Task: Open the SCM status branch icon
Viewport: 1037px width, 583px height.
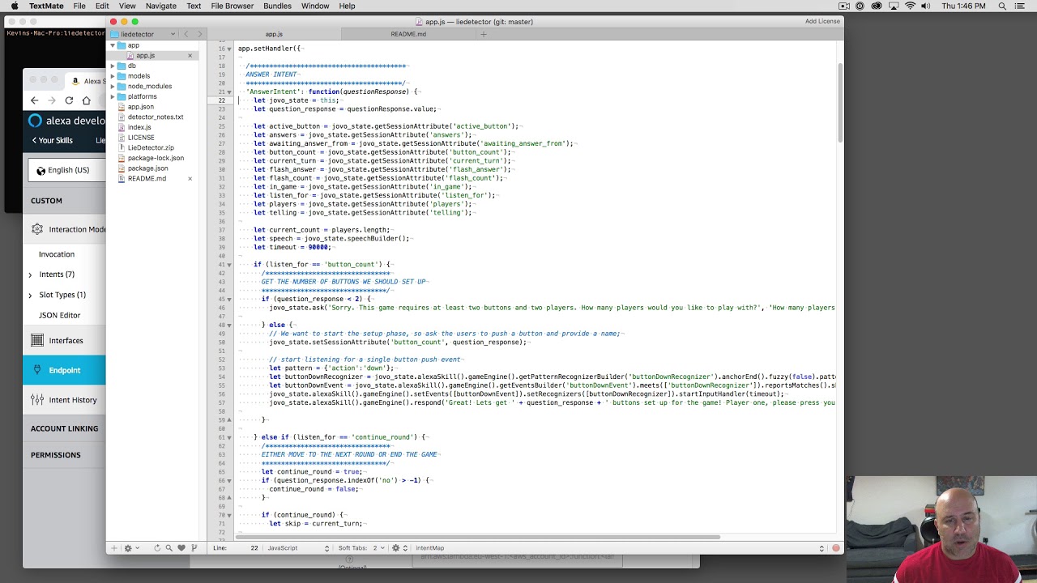Action: coord(194,548)
